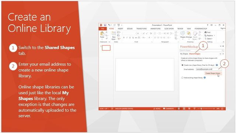Click the PowerPoint Help question mark
This screenshot has height=133, width=236.
tap(208, 25)
